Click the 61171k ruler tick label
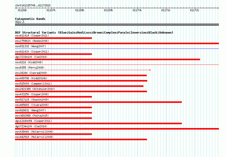The image size is (226, 157). coord(166,10)
